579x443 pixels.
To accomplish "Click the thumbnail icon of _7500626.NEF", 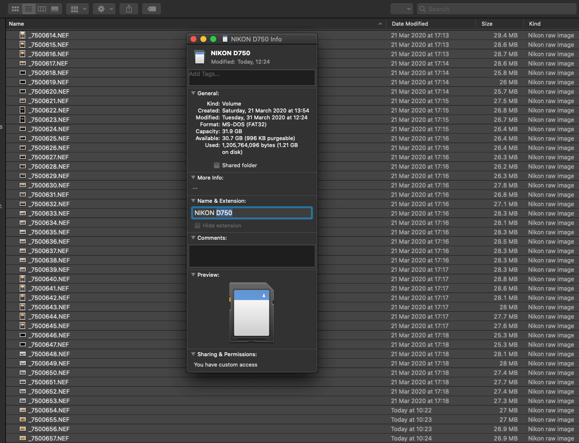I will coord(23,148).
